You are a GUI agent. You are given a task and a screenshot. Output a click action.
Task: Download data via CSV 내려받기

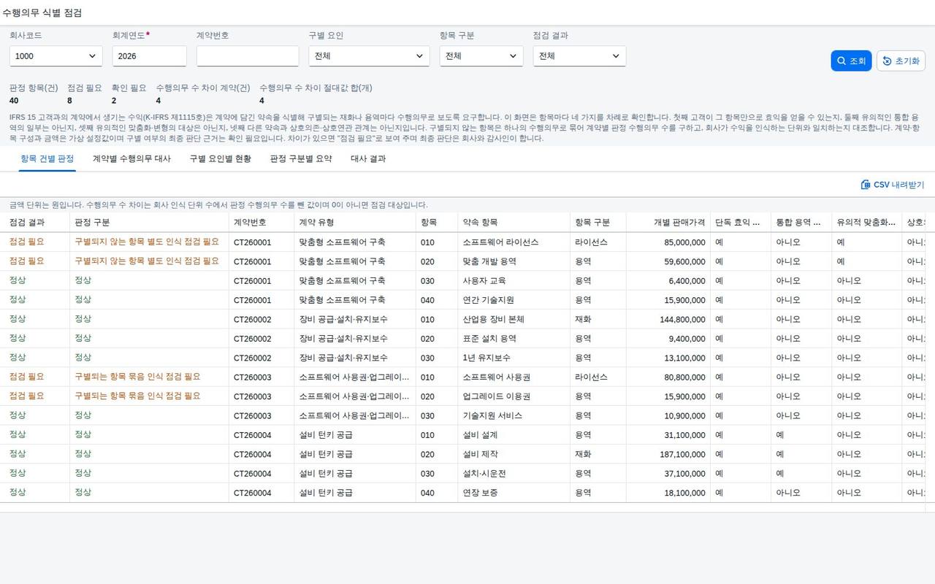click(893, 185)
